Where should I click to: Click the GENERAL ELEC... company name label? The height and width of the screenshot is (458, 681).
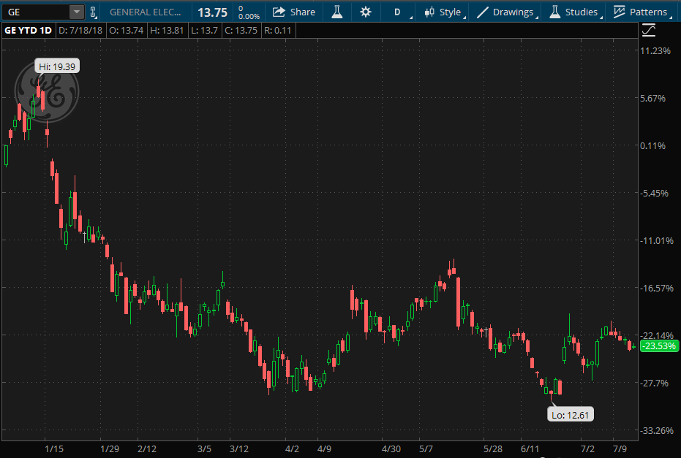pos(145,12)
